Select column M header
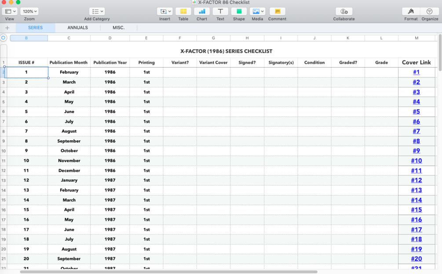The image size is (442, 274). click(x=416, y=38)
